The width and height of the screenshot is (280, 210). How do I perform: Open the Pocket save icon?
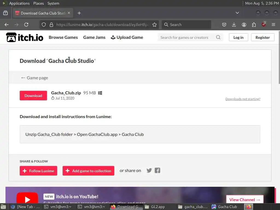pos(224,25)
